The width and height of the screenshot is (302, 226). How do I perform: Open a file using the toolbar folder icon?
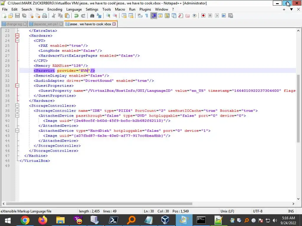click(11, 16)
